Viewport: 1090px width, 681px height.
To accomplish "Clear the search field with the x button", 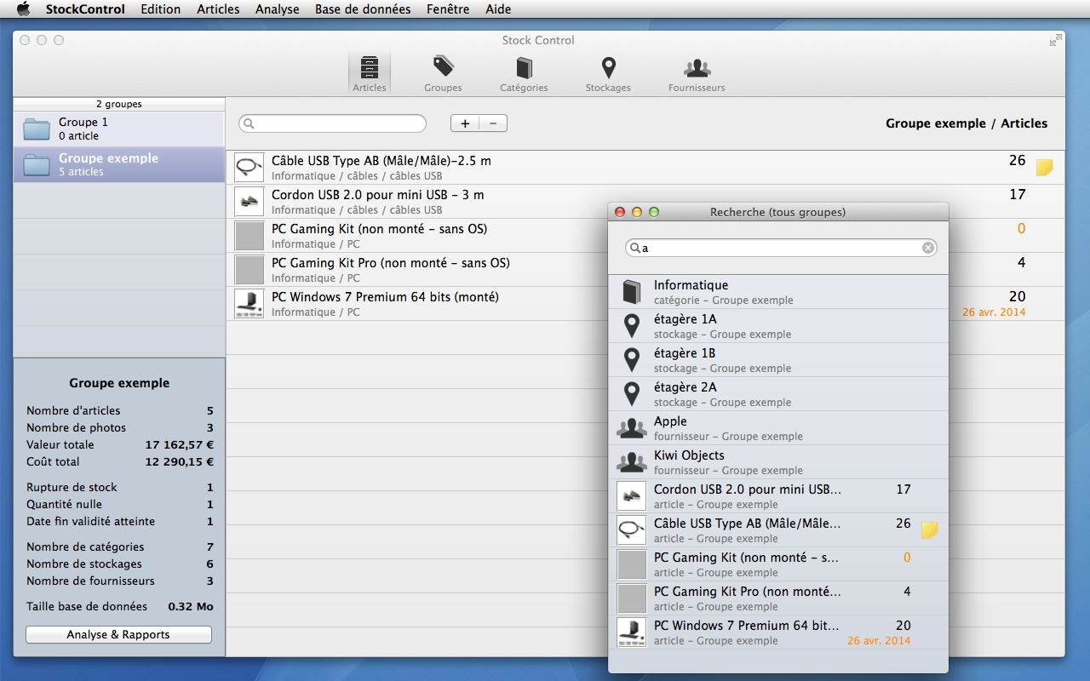I will click(x=928, y=248).
